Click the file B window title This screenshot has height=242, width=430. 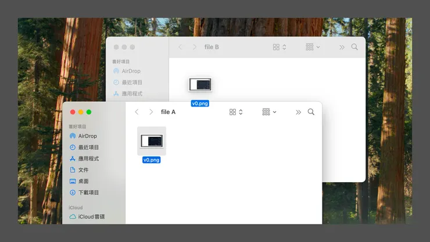212,47
